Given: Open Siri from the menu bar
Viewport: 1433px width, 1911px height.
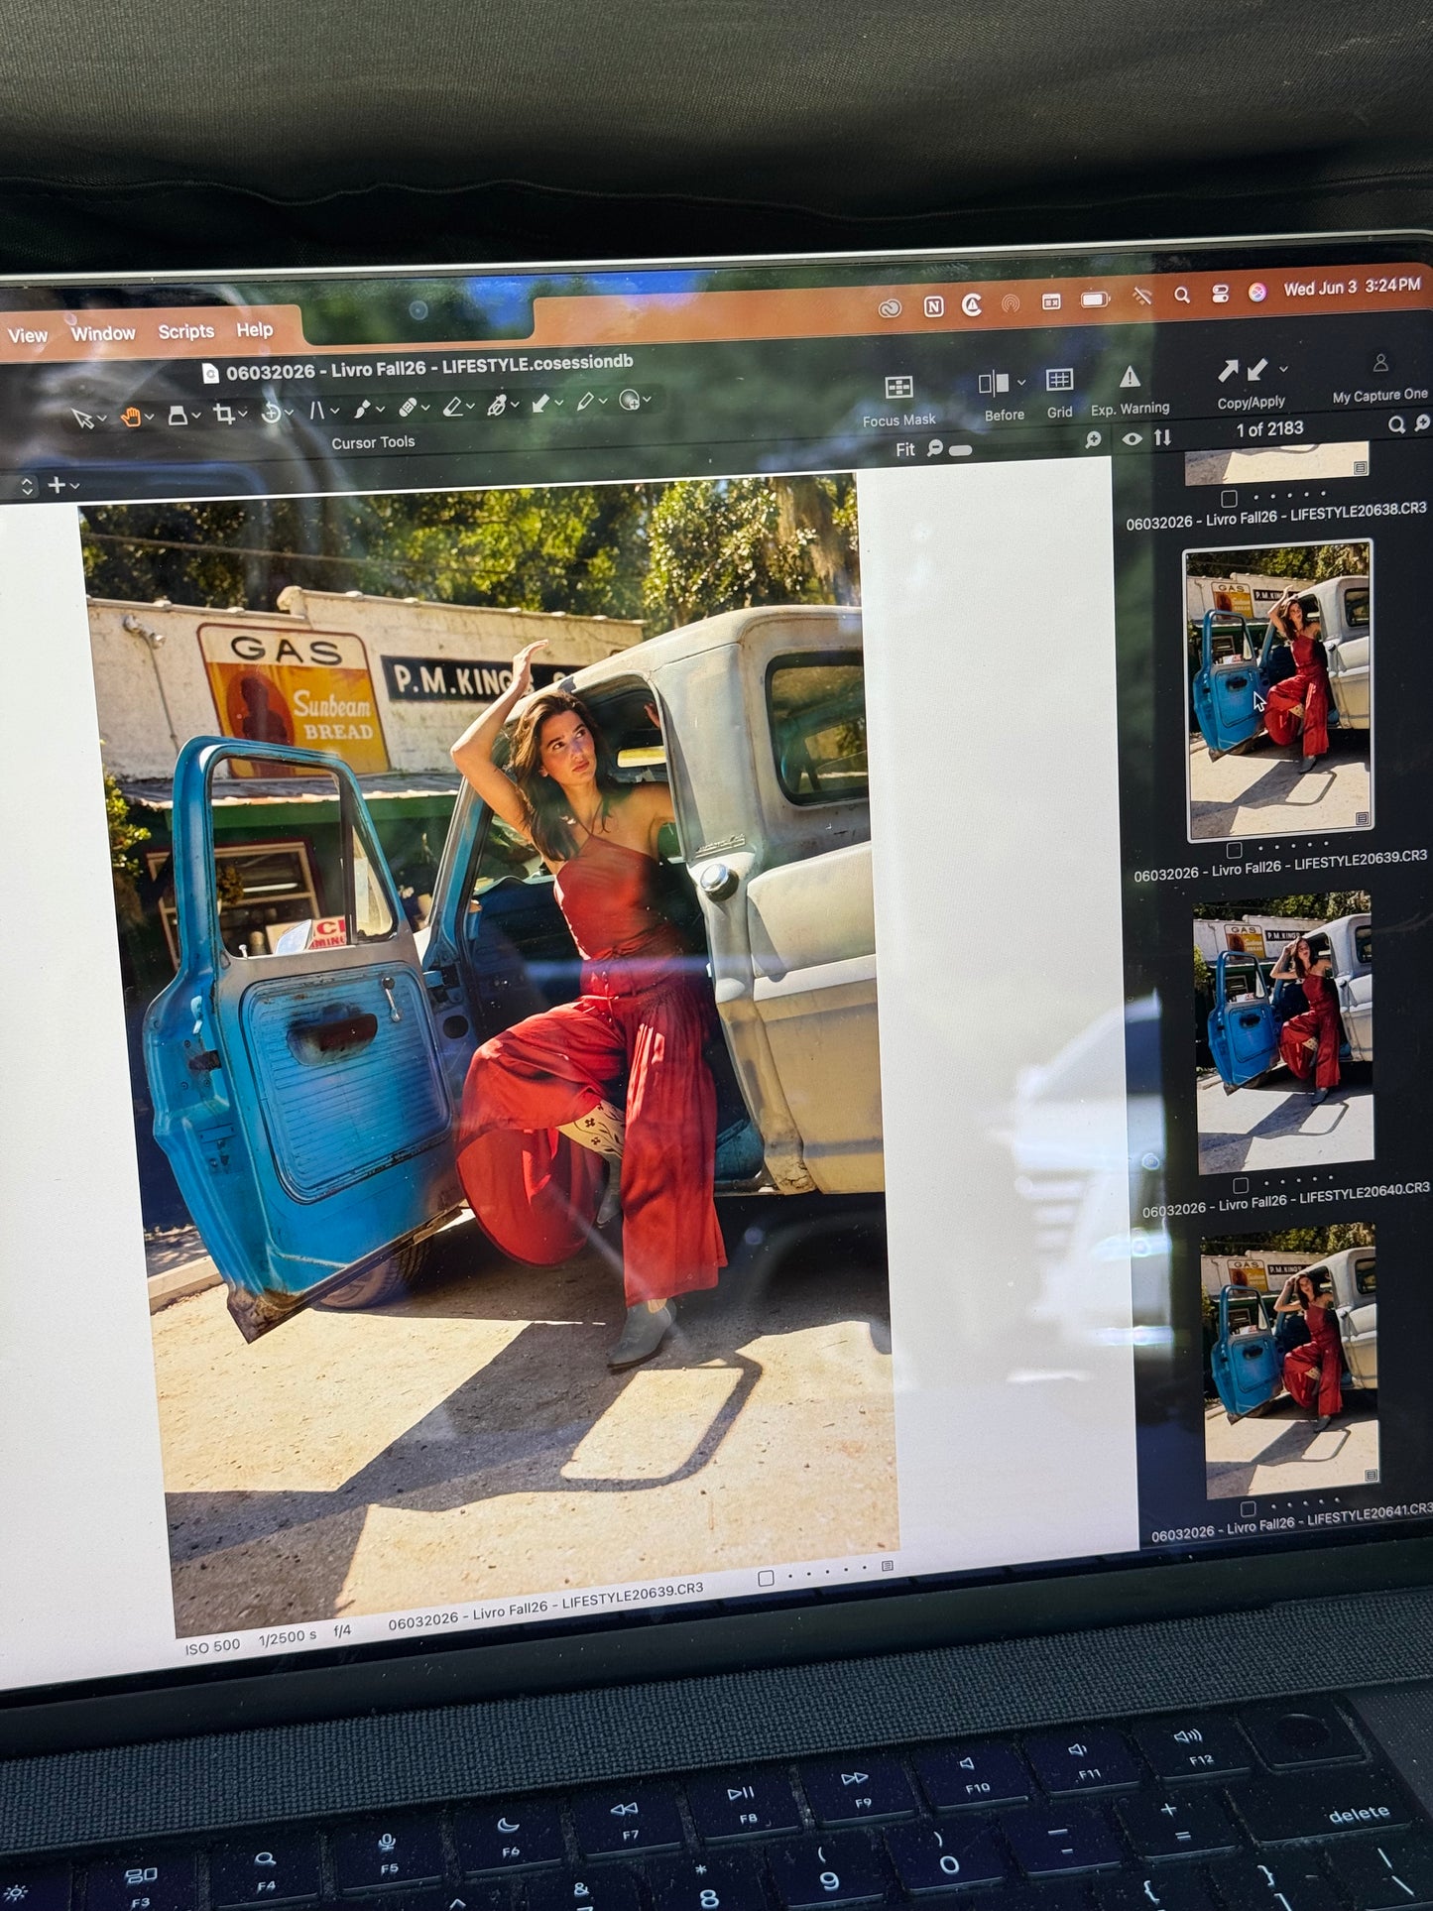Looking at the screenshot, I should pyautogui.click(x=1256, y=292).
